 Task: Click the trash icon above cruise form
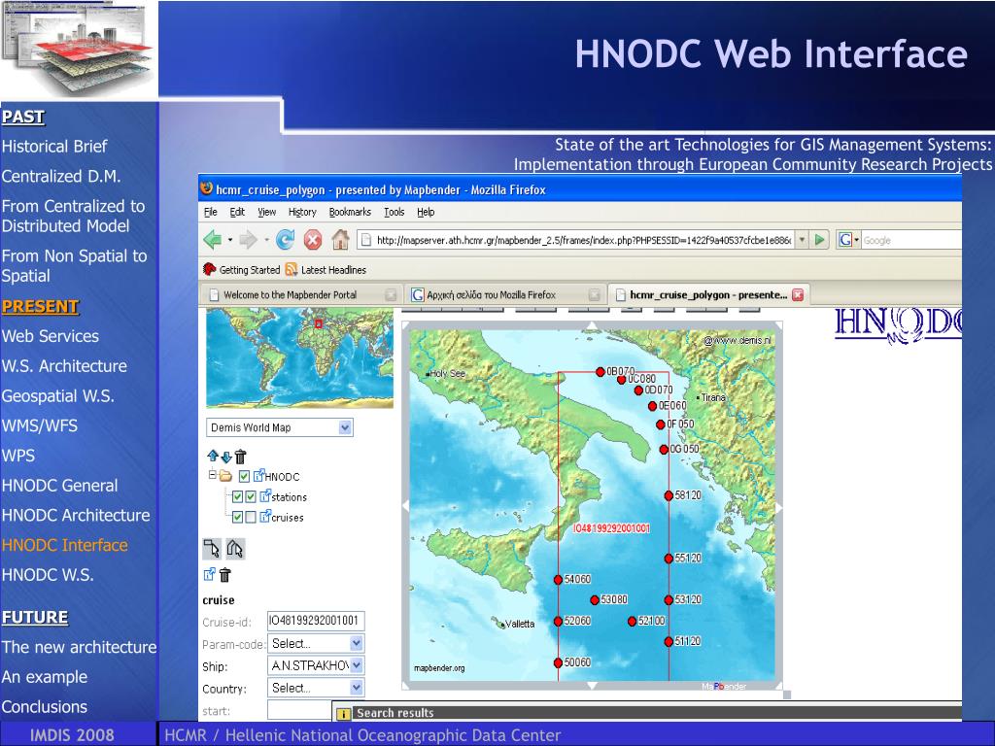pos(225,574)
